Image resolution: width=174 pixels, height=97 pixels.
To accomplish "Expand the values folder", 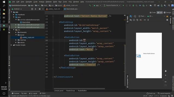I will [x=16, y=43].
